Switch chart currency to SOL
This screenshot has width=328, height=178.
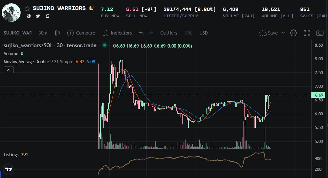(x=188, y=33)
